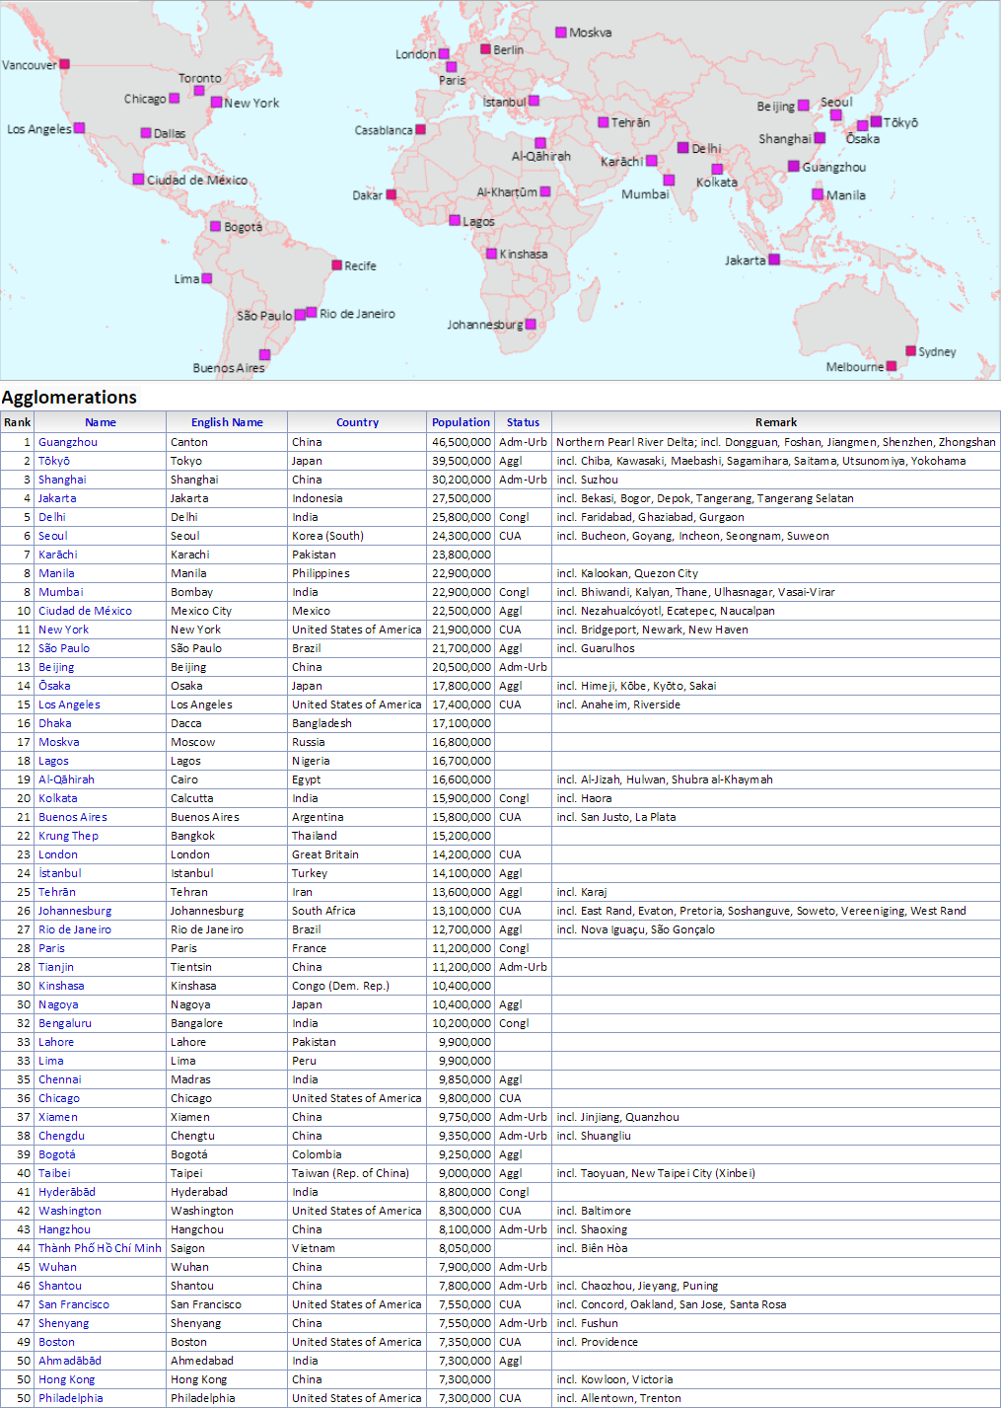
Task: Select the Al-Khartūm marker on the map
Action: pos(544,191)
